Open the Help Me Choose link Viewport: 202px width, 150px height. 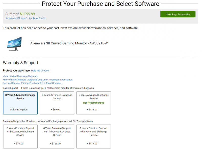pos(40,71)
